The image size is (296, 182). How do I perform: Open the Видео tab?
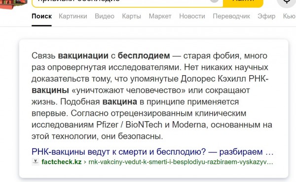105,16
